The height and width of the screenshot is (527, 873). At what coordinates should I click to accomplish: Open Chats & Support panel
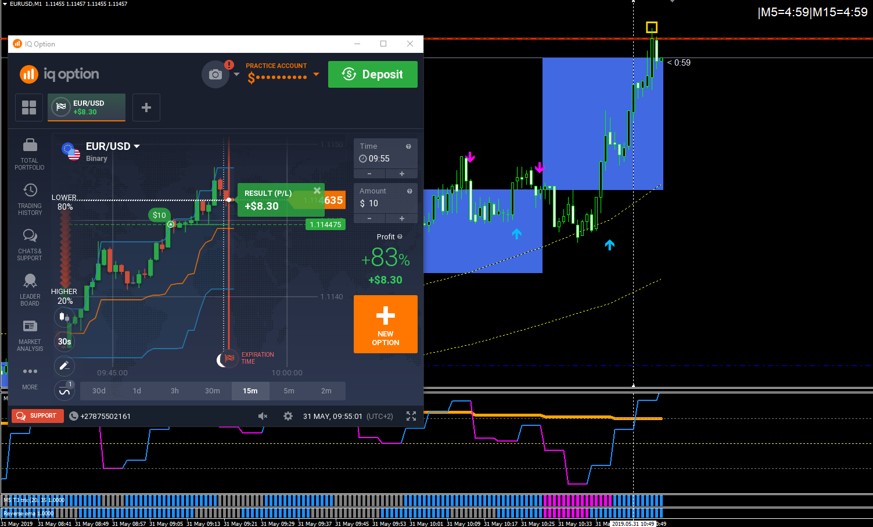tap(30, 245)
